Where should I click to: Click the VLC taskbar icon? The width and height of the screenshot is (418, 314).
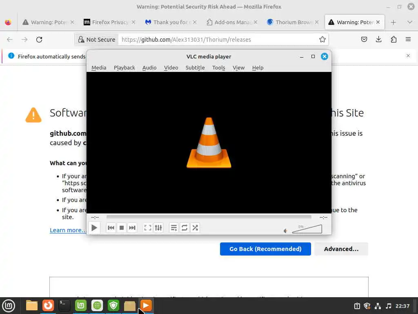point(146,306)
